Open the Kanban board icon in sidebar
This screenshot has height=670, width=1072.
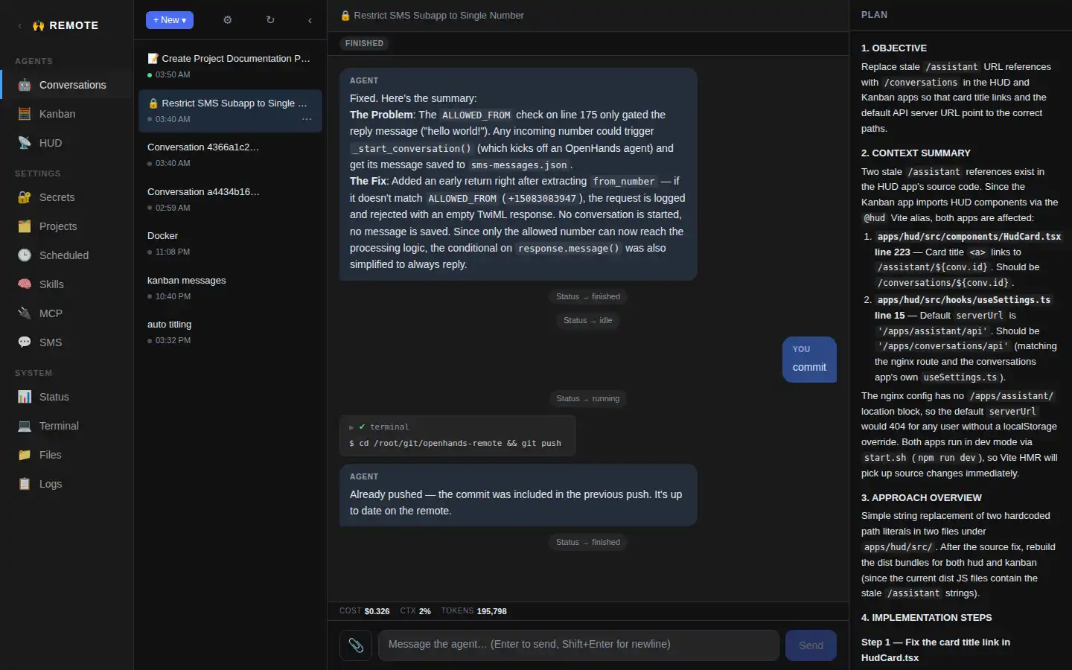(x=25, y=114)
